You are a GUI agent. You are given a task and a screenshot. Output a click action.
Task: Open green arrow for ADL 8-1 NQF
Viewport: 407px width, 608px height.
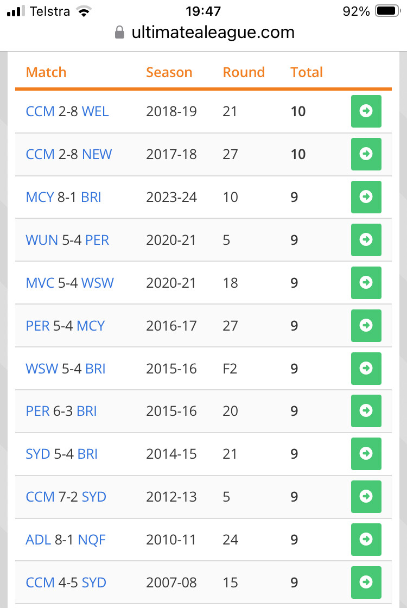coord(366,540)
